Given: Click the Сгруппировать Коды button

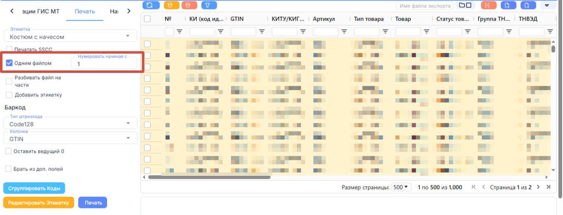Looking at the screenshot, I should (34, 189).
